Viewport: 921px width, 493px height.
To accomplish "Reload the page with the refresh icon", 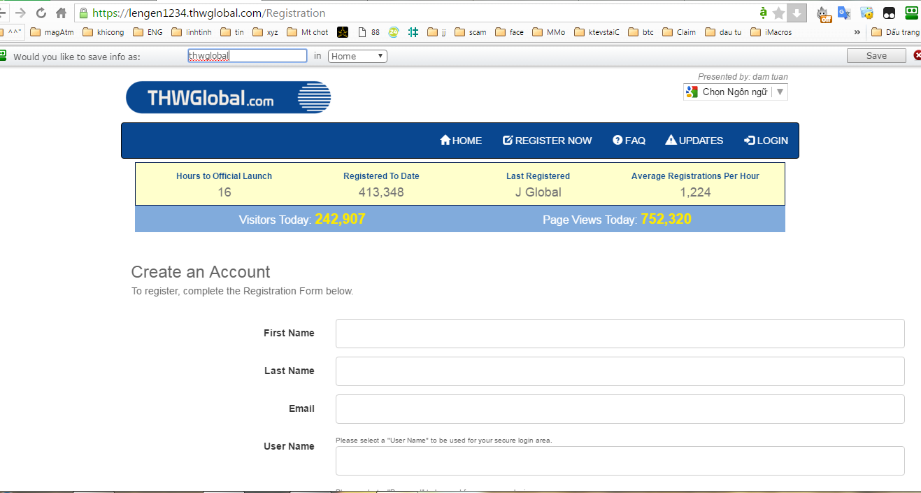I will tap(41, 13).
